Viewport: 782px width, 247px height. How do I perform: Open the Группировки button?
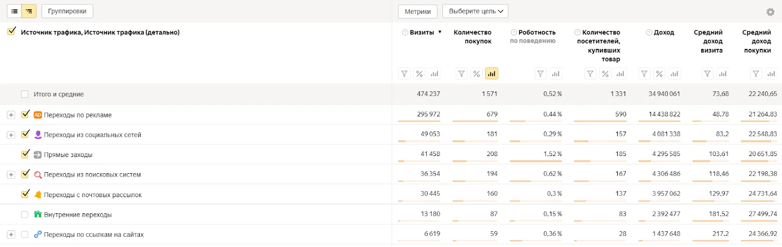tap(67, 11)
